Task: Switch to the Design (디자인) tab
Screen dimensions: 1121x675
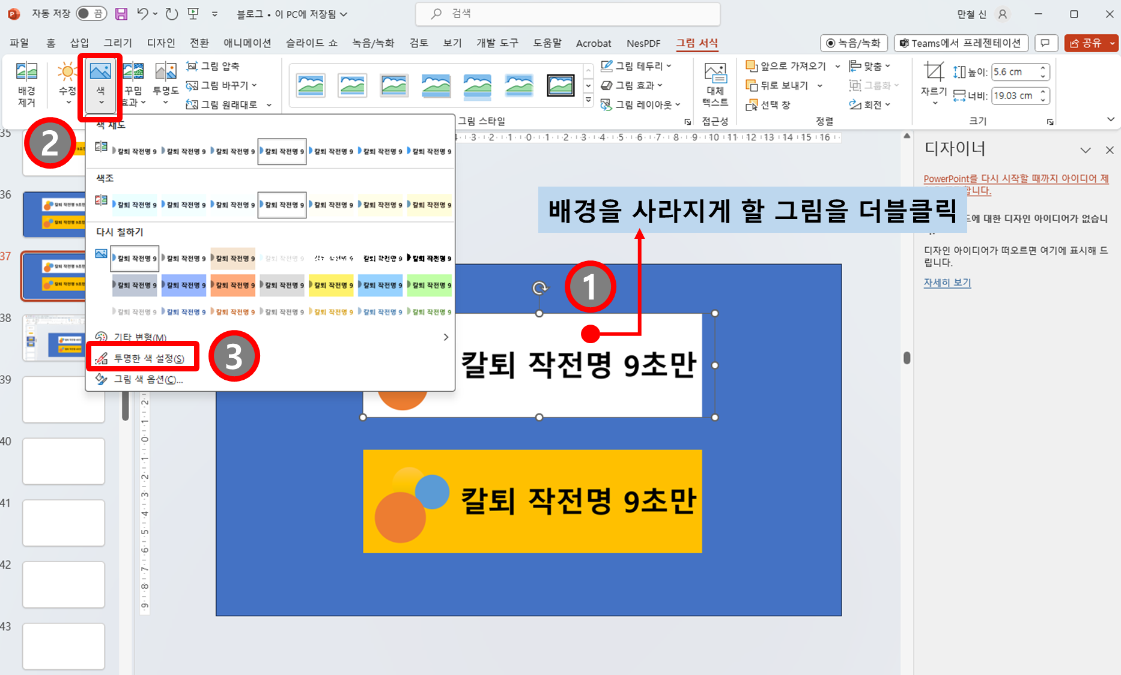Action: coord(161,43)
